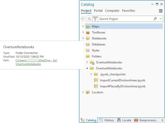Switch to the Geoprocessing pane tab

146,120
